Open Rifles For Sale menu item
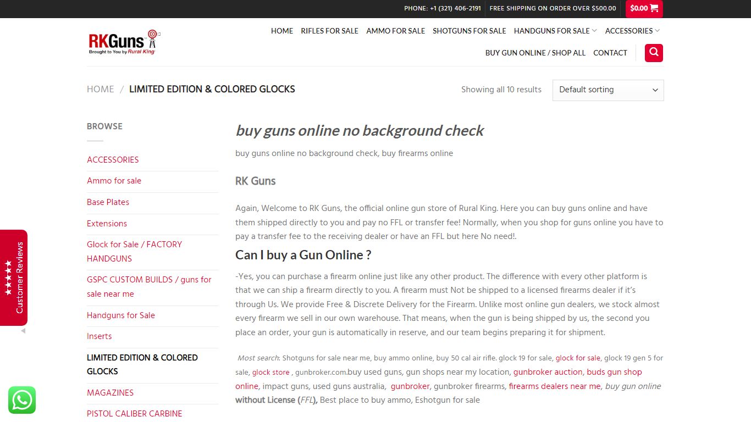This screenshot has width=751, height=422. pos(329,31)
